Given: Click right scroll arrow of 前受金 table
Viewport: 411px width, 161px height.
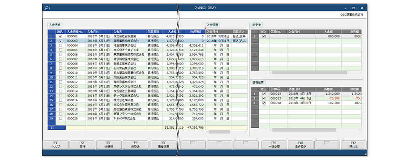Looking at the screenshot, I should (x=360, y=73).
